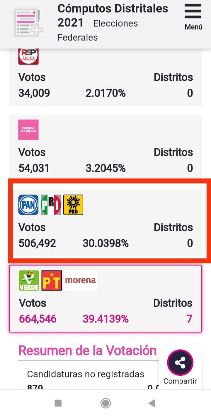
Task: Tap the Cómputos Distritales document logo
Action: [x=28, y=23]
